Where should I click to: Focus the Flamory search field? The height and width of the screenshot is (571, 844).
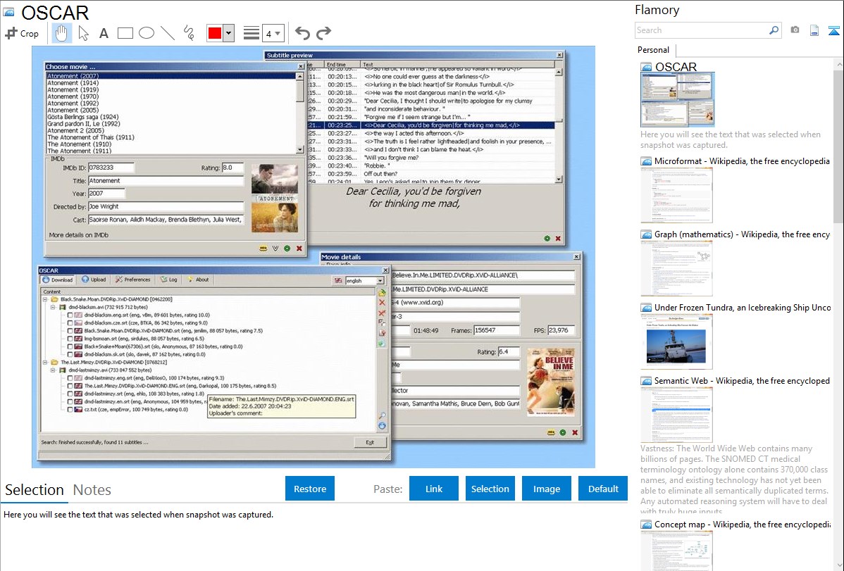pyautogui.click(x=701, y=30)
